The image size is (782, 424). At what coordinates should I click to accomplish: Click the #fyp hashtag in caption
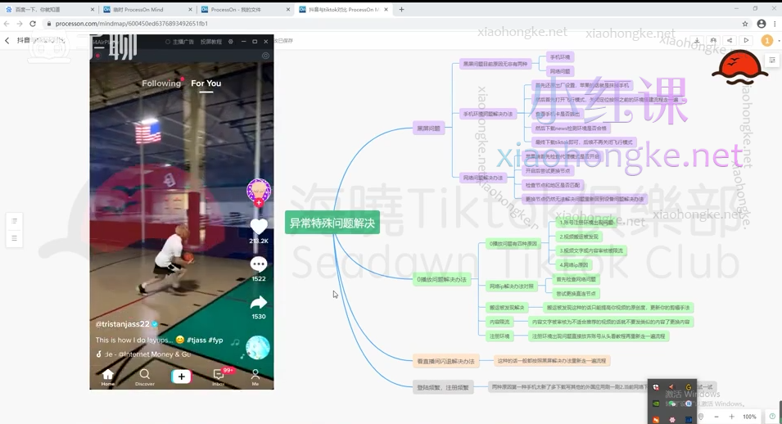(x=215, y=340)
